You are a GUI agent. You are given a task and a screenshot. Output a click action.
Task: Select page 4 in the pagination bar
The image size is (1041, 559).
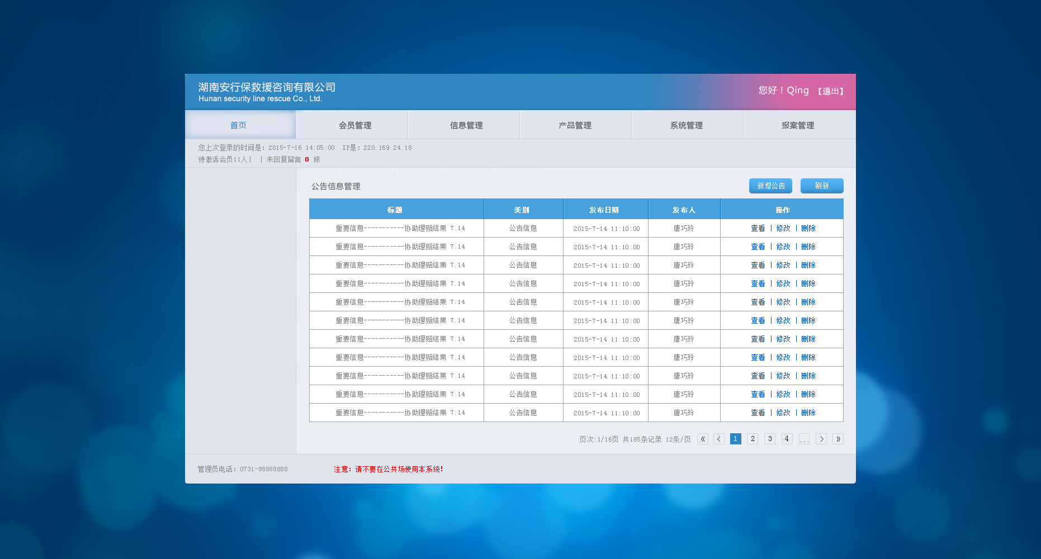click(x=787, y=439)
